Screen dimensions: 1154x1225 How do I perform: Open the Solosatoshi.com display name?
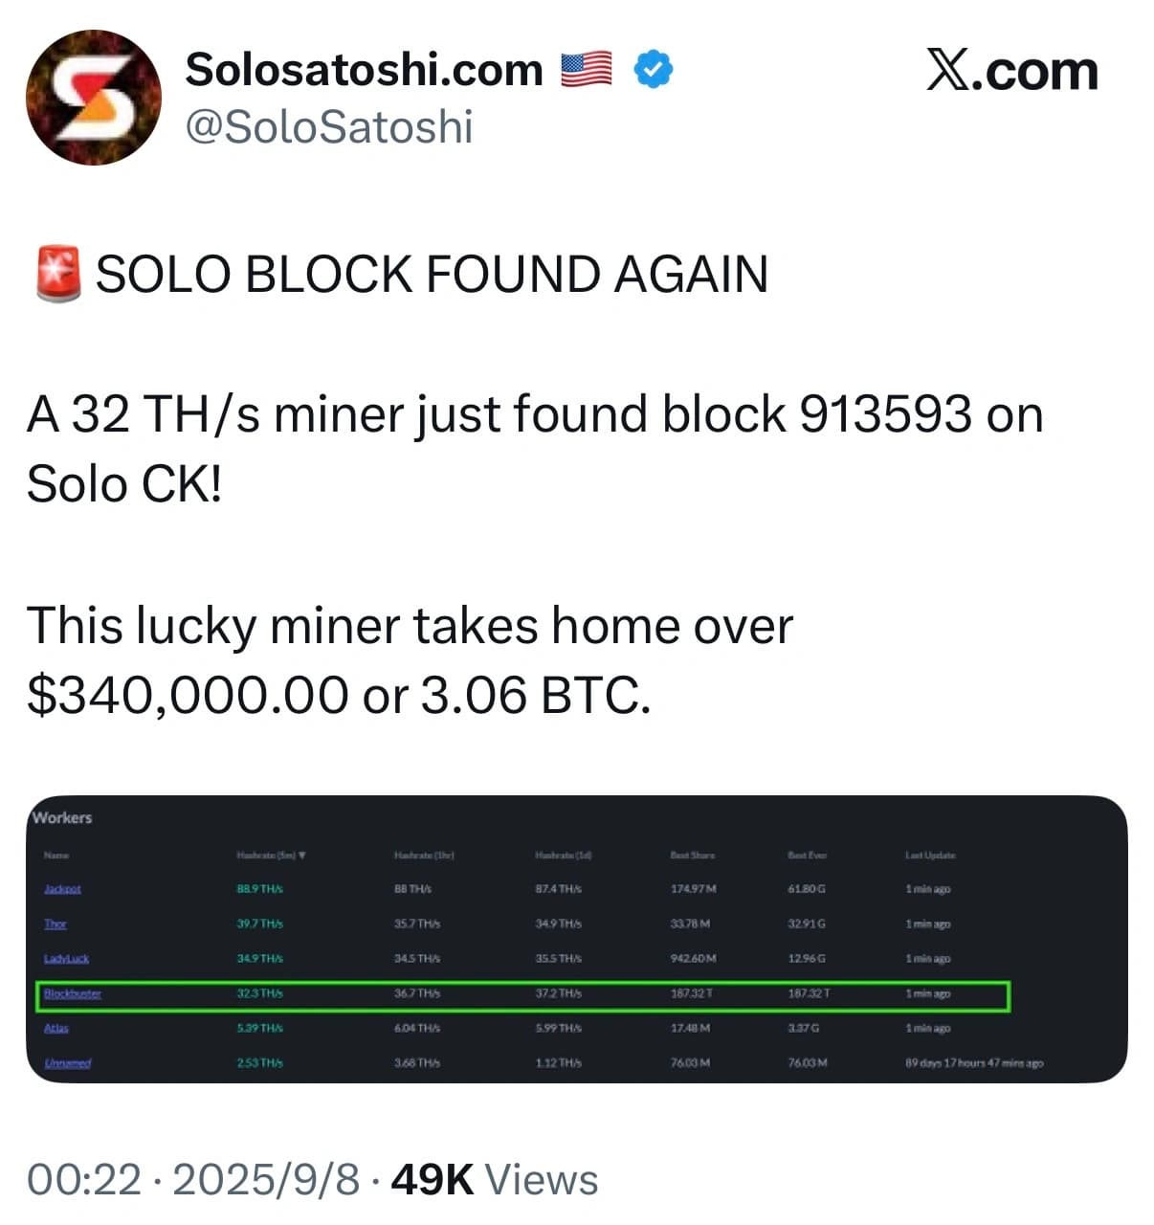point(364,70)
